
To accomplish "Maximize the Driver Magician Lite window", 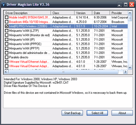I will 126,5.
